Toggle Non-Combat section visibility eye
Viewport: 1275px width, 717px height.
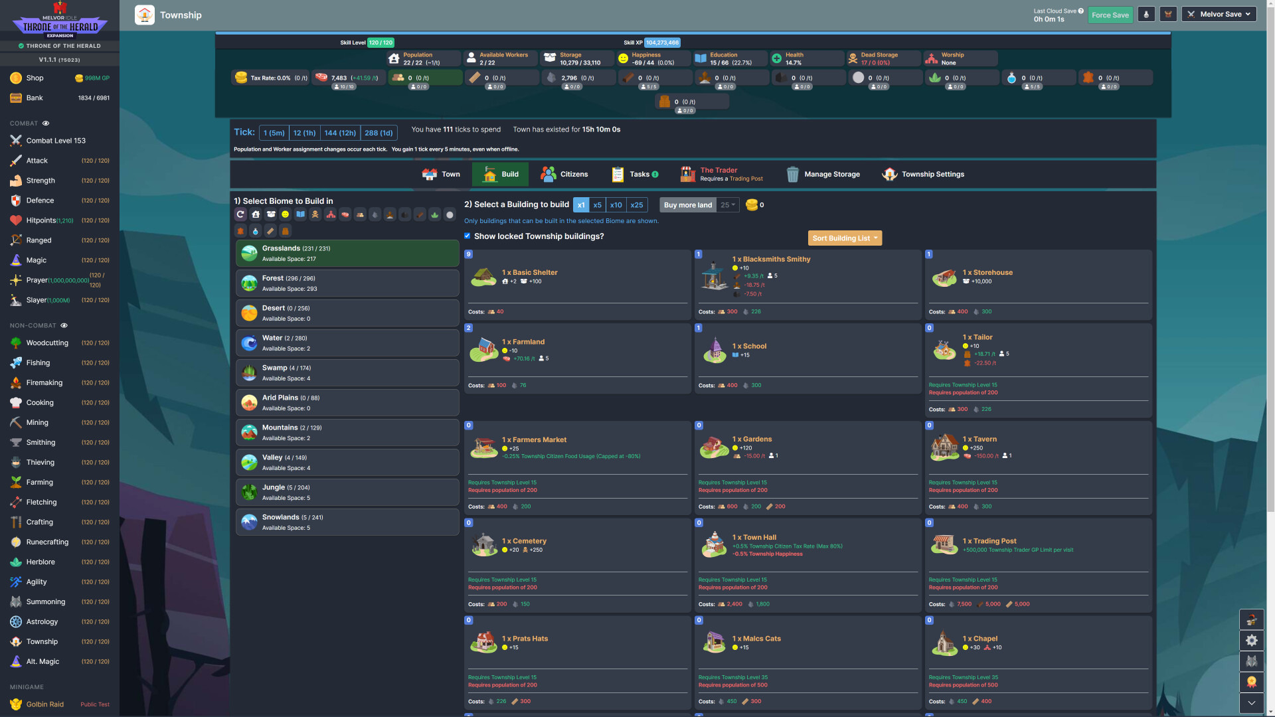coord(64,325)
